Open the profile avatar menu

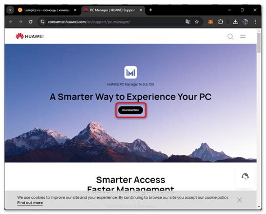pos(245,22)
